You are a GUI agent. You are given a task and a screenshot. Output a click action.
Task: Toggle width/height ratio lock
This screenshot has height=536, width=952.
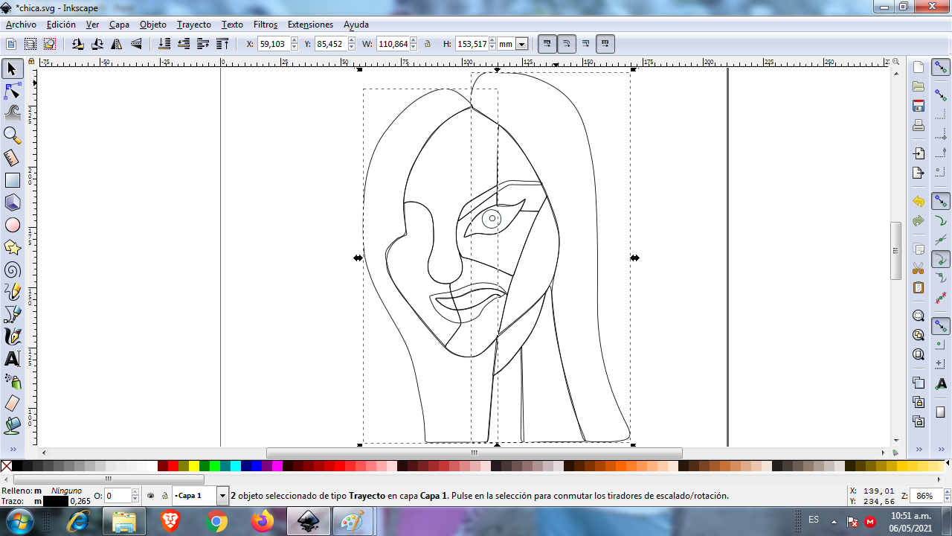click(x=428, y=44)
